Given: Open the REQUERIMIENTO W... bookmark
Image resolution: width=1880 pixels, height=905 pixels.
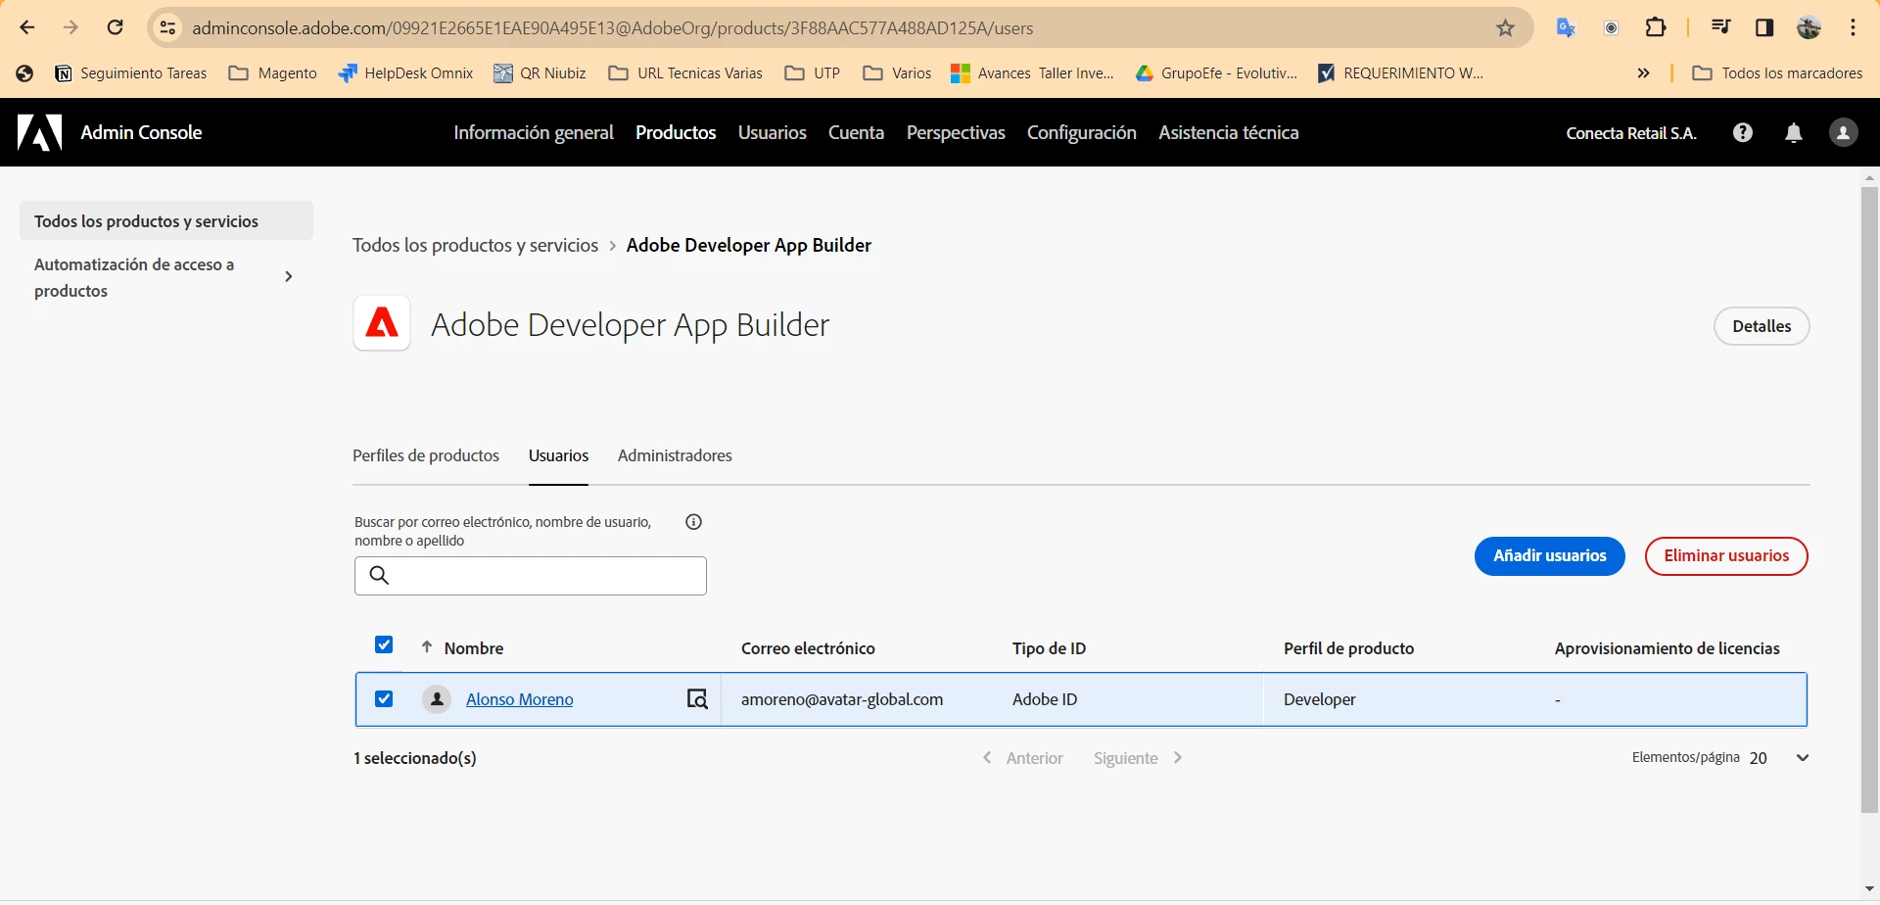Looking at the screenshot, I should point(1401,73).
